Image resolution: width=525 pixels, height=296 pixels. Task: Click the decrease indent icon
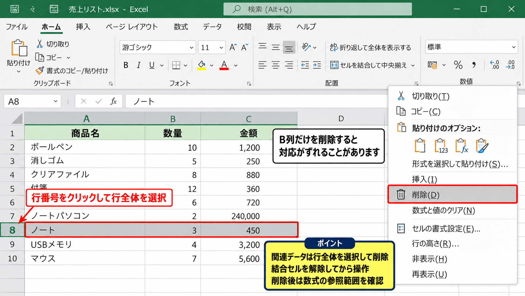coord(305,65)
